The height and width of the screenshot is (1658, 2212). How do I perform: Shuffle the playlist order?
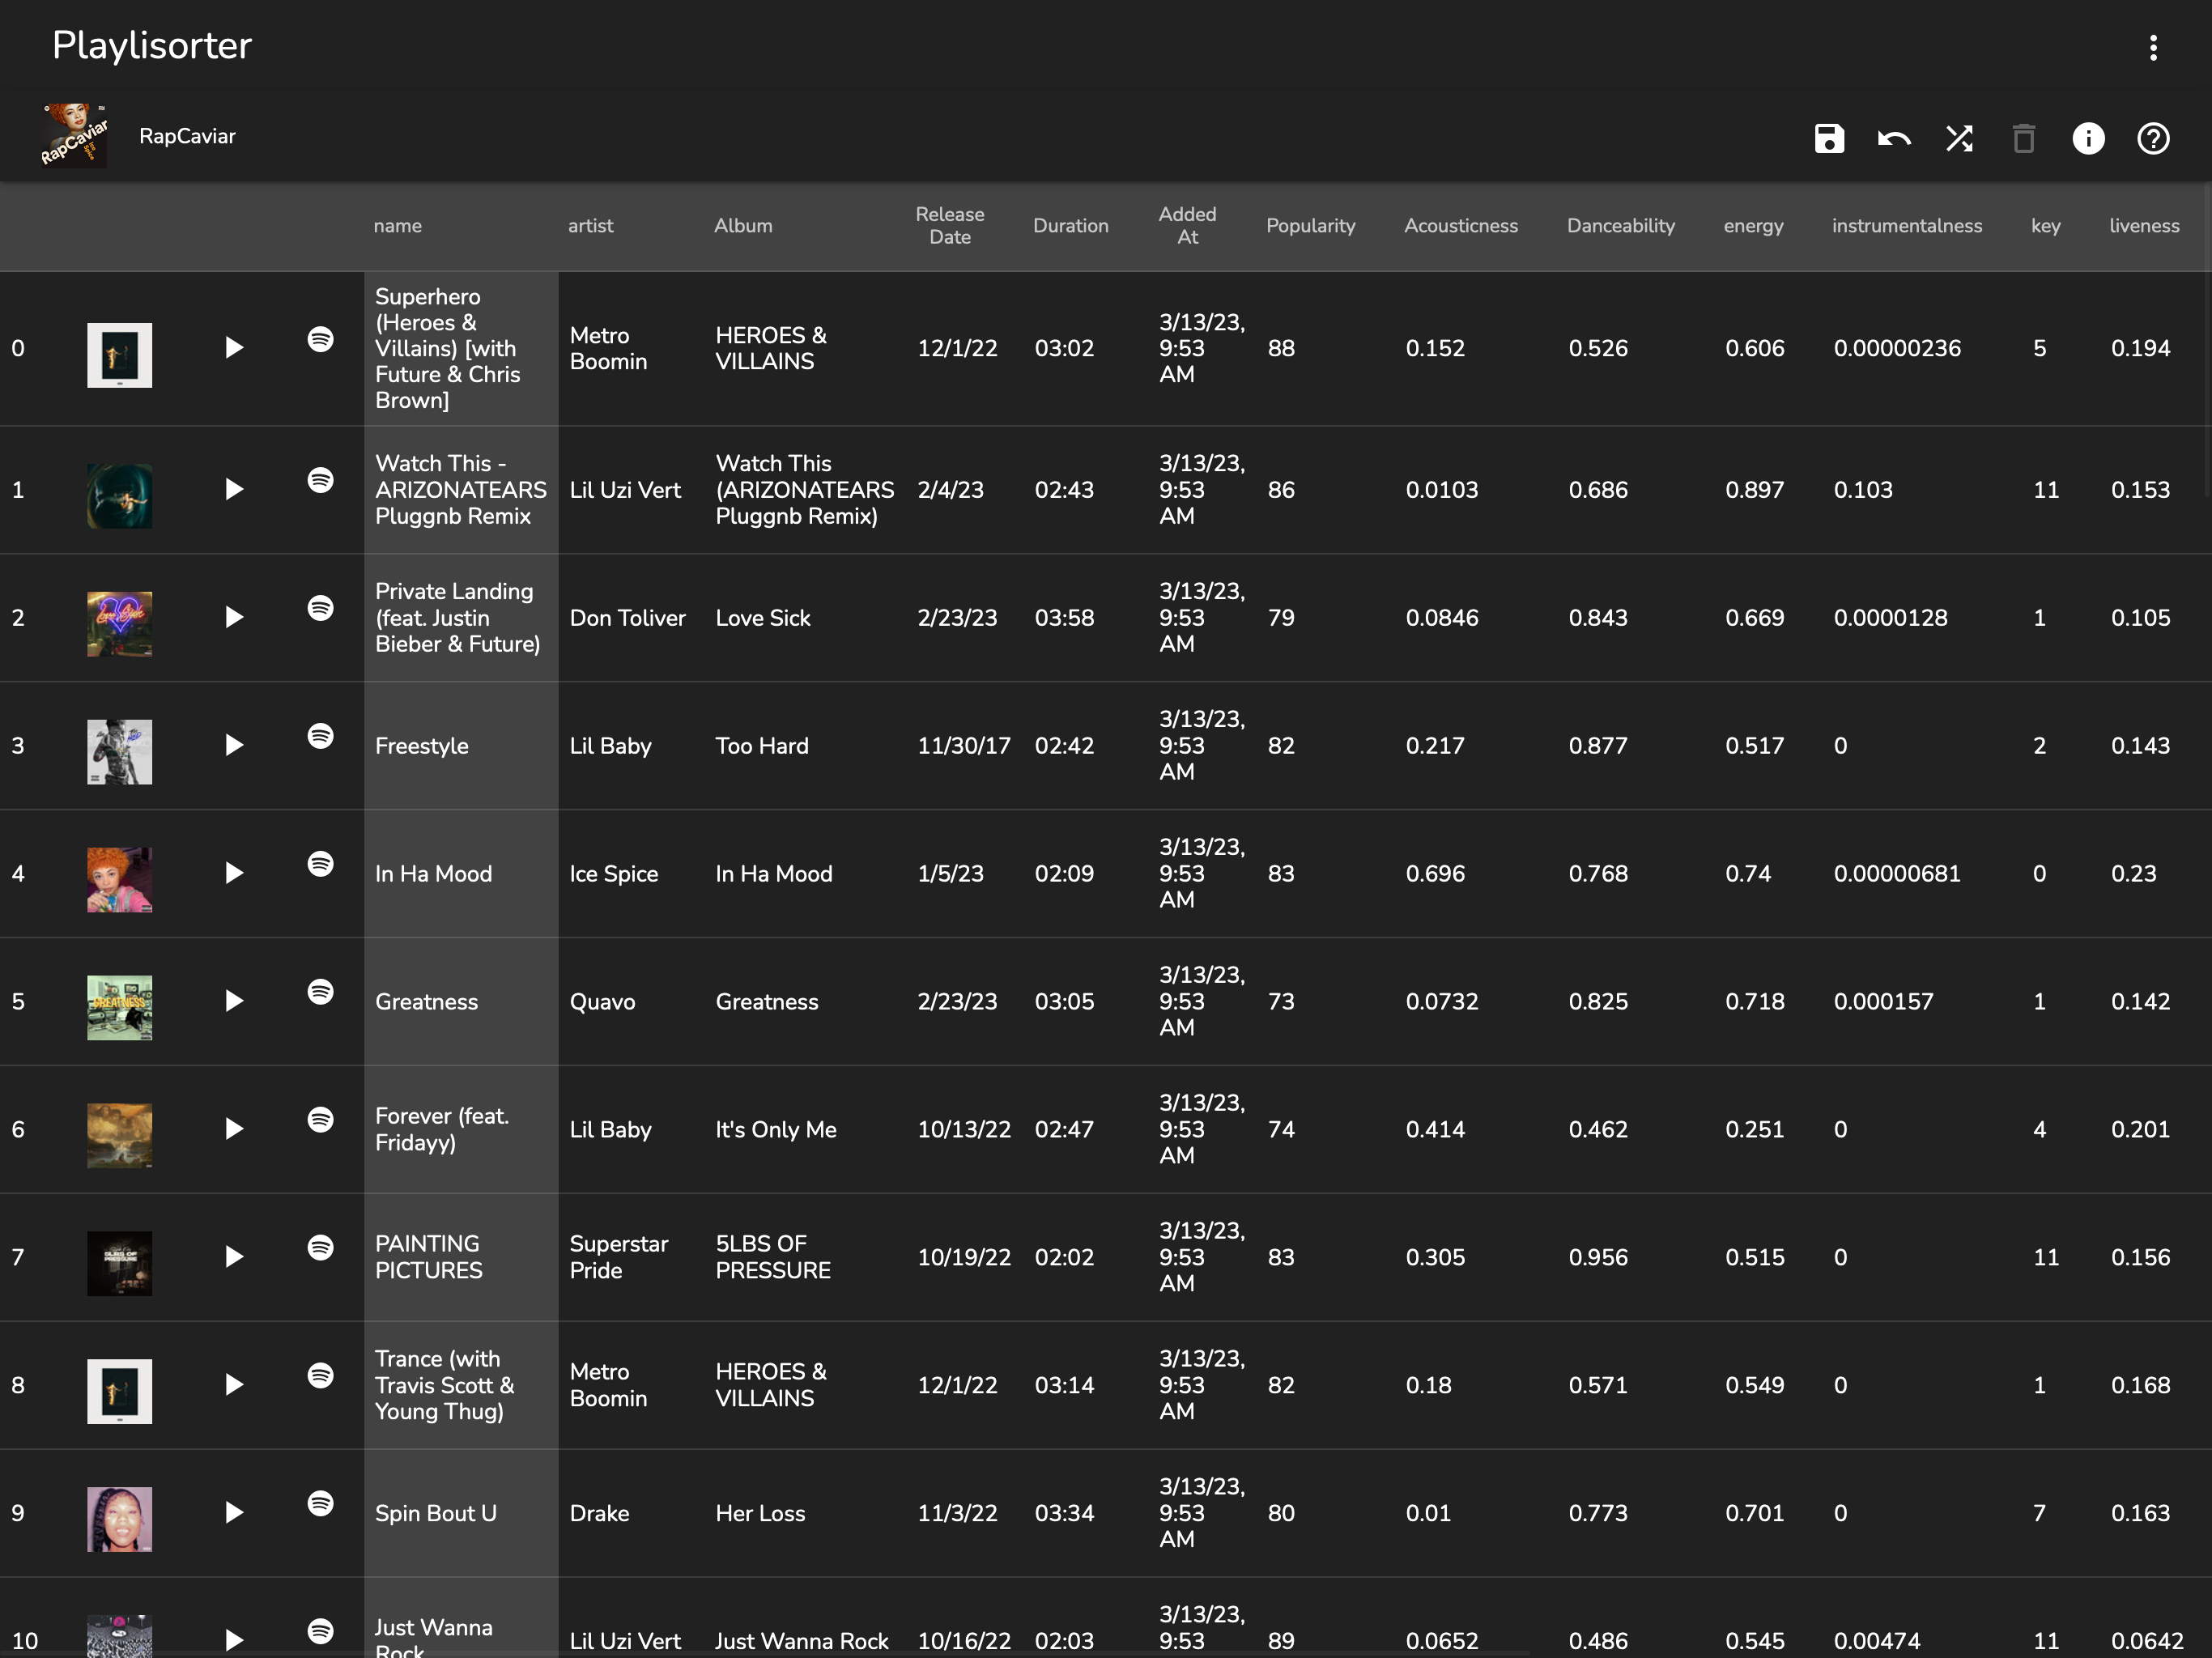click(1959, 138)
